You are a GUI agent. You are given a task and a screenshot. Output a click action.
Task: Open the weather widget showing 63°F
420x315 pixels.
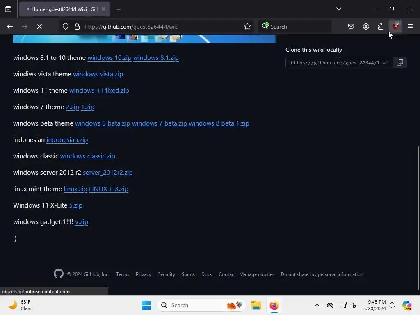tap(20, 305)
